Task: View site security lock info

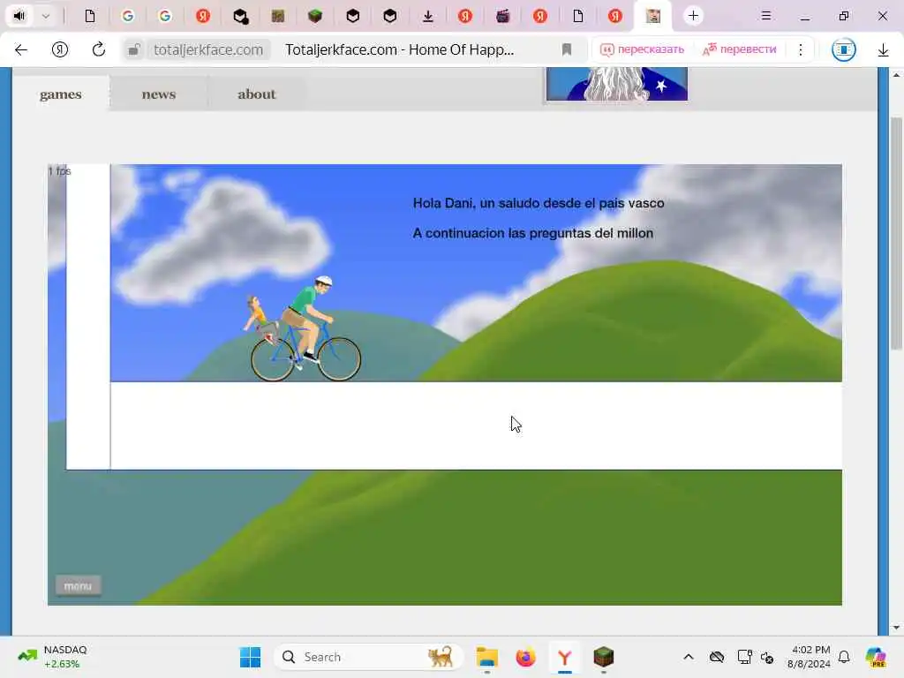Action: [134, 49]
